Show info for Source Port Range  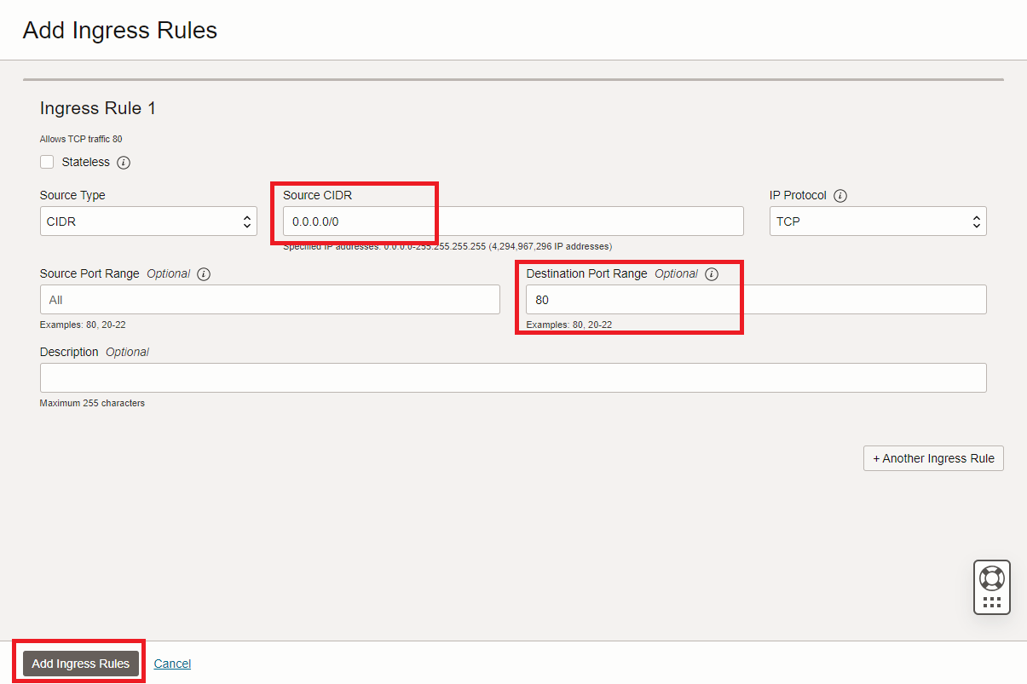point(204,274)
